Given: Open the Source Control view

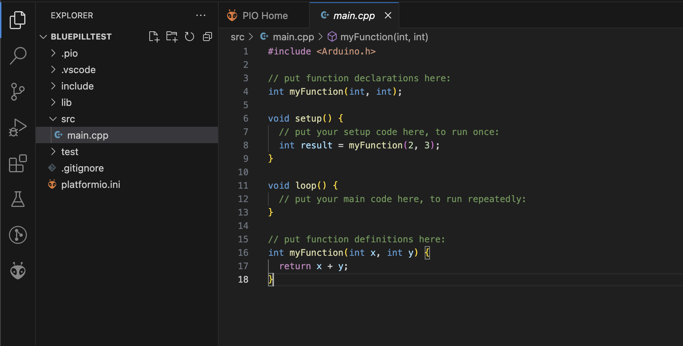Looking at the screenshot, I should (18, 91).
